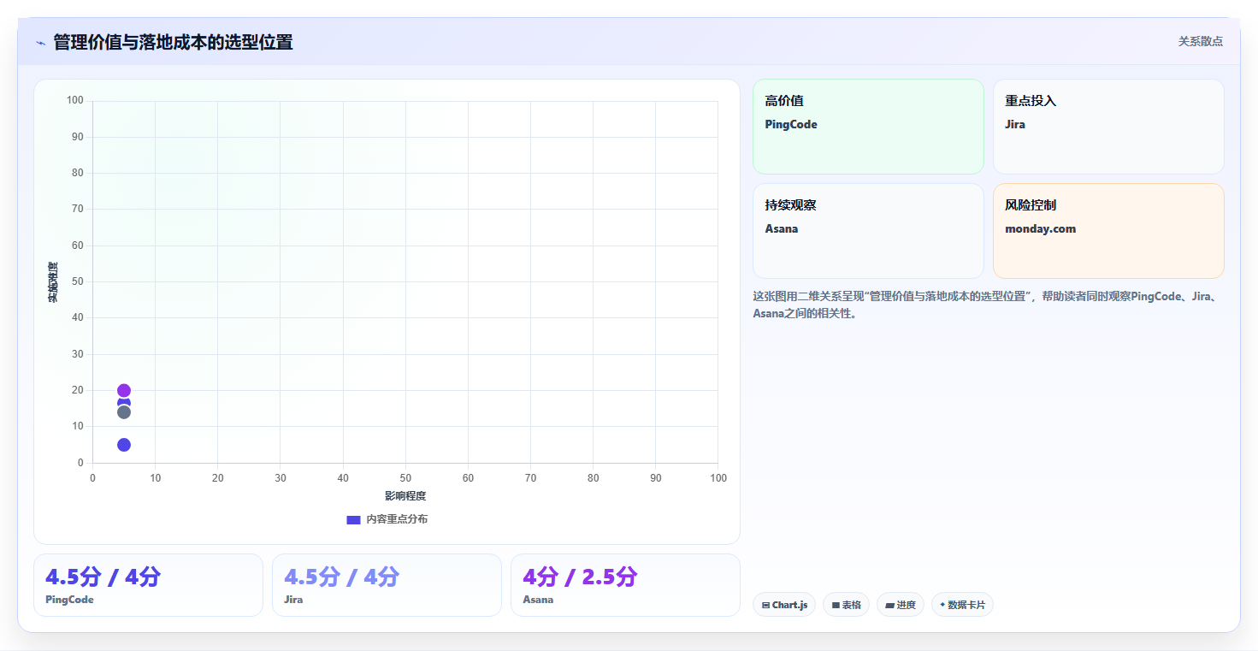1258x651 pixels.
Task: Click the 50 label on the x-axis
Action: [x=405, y=478]
